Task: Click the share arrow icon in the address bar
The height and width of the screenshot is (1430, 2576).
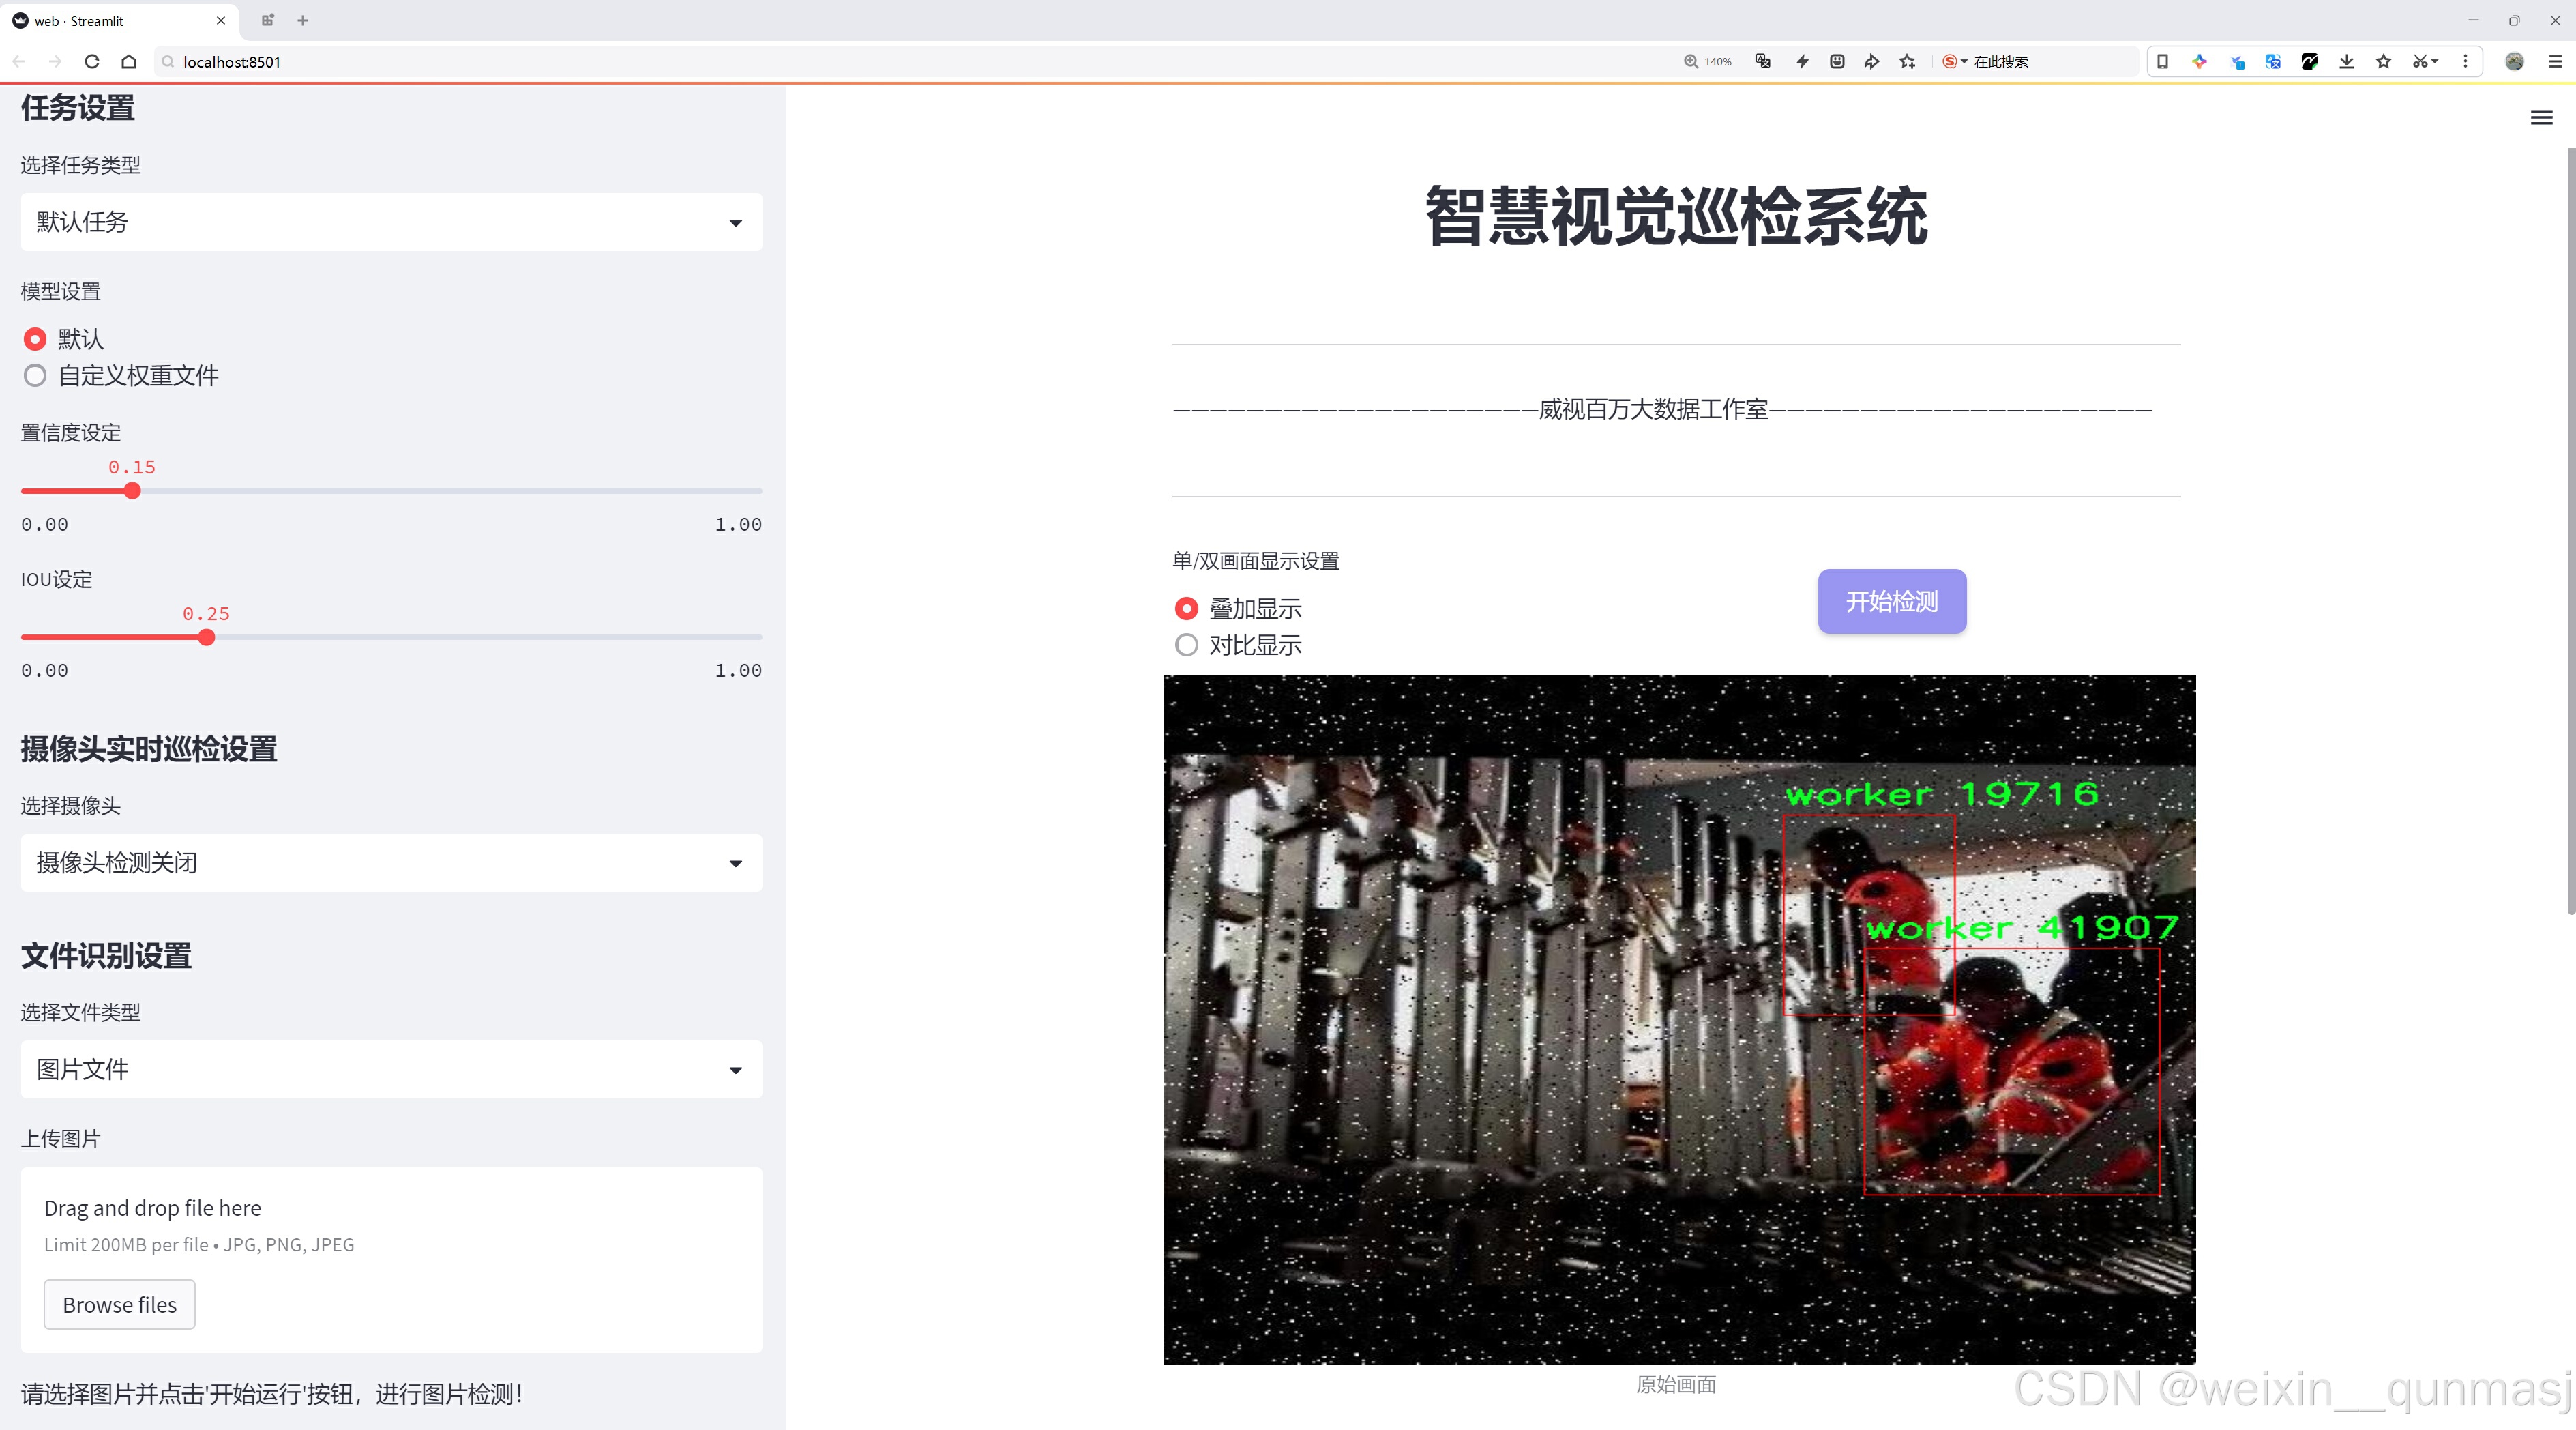Action: (x=1872, y=62)
